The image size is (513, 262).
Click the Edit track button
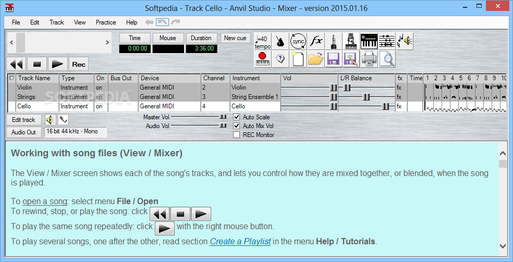pyautogui.click(x=23, y=120)
